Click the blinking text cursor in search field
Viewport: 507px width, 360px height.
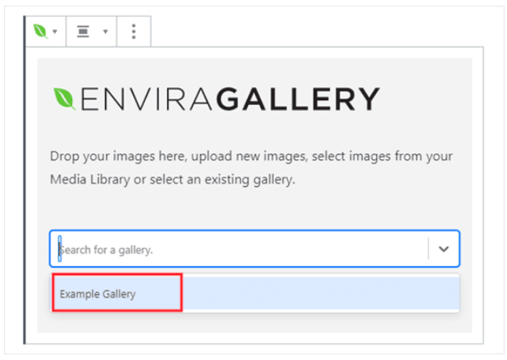59,249
